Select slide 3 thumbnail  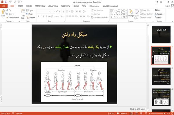coord(161,76)
